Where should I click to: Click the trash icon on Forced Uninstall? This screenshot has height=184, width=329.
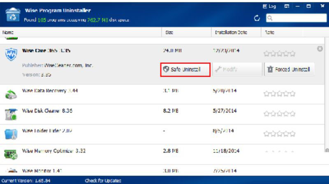[270, 69]
